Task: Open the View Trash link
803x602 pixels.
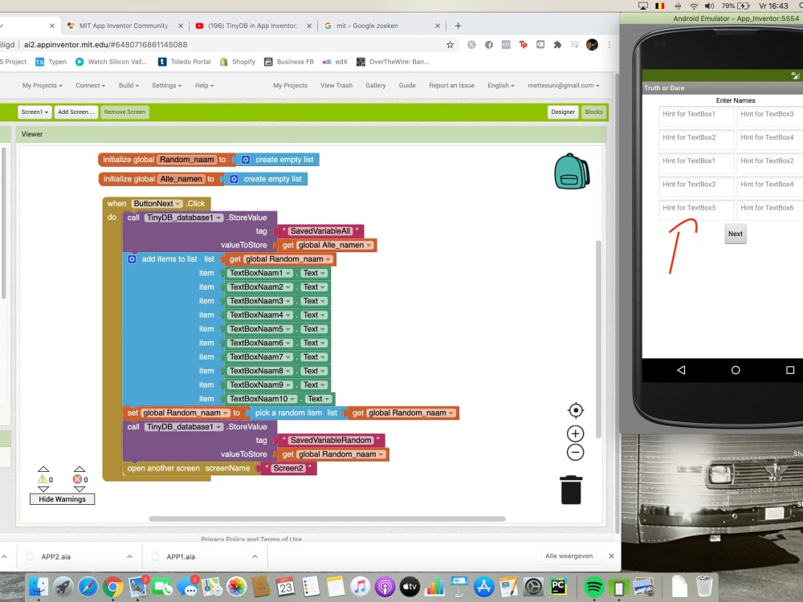Action: [x=336, y=86]
